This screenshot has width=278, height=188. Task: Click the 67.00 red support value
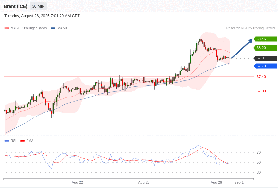tap(261, 91)
